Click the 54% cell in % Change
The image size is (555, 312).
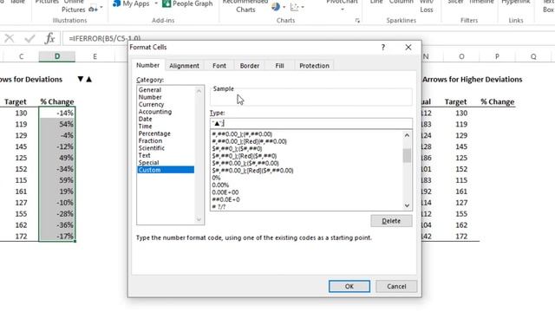pyautogui.click(x=57, y=124)
